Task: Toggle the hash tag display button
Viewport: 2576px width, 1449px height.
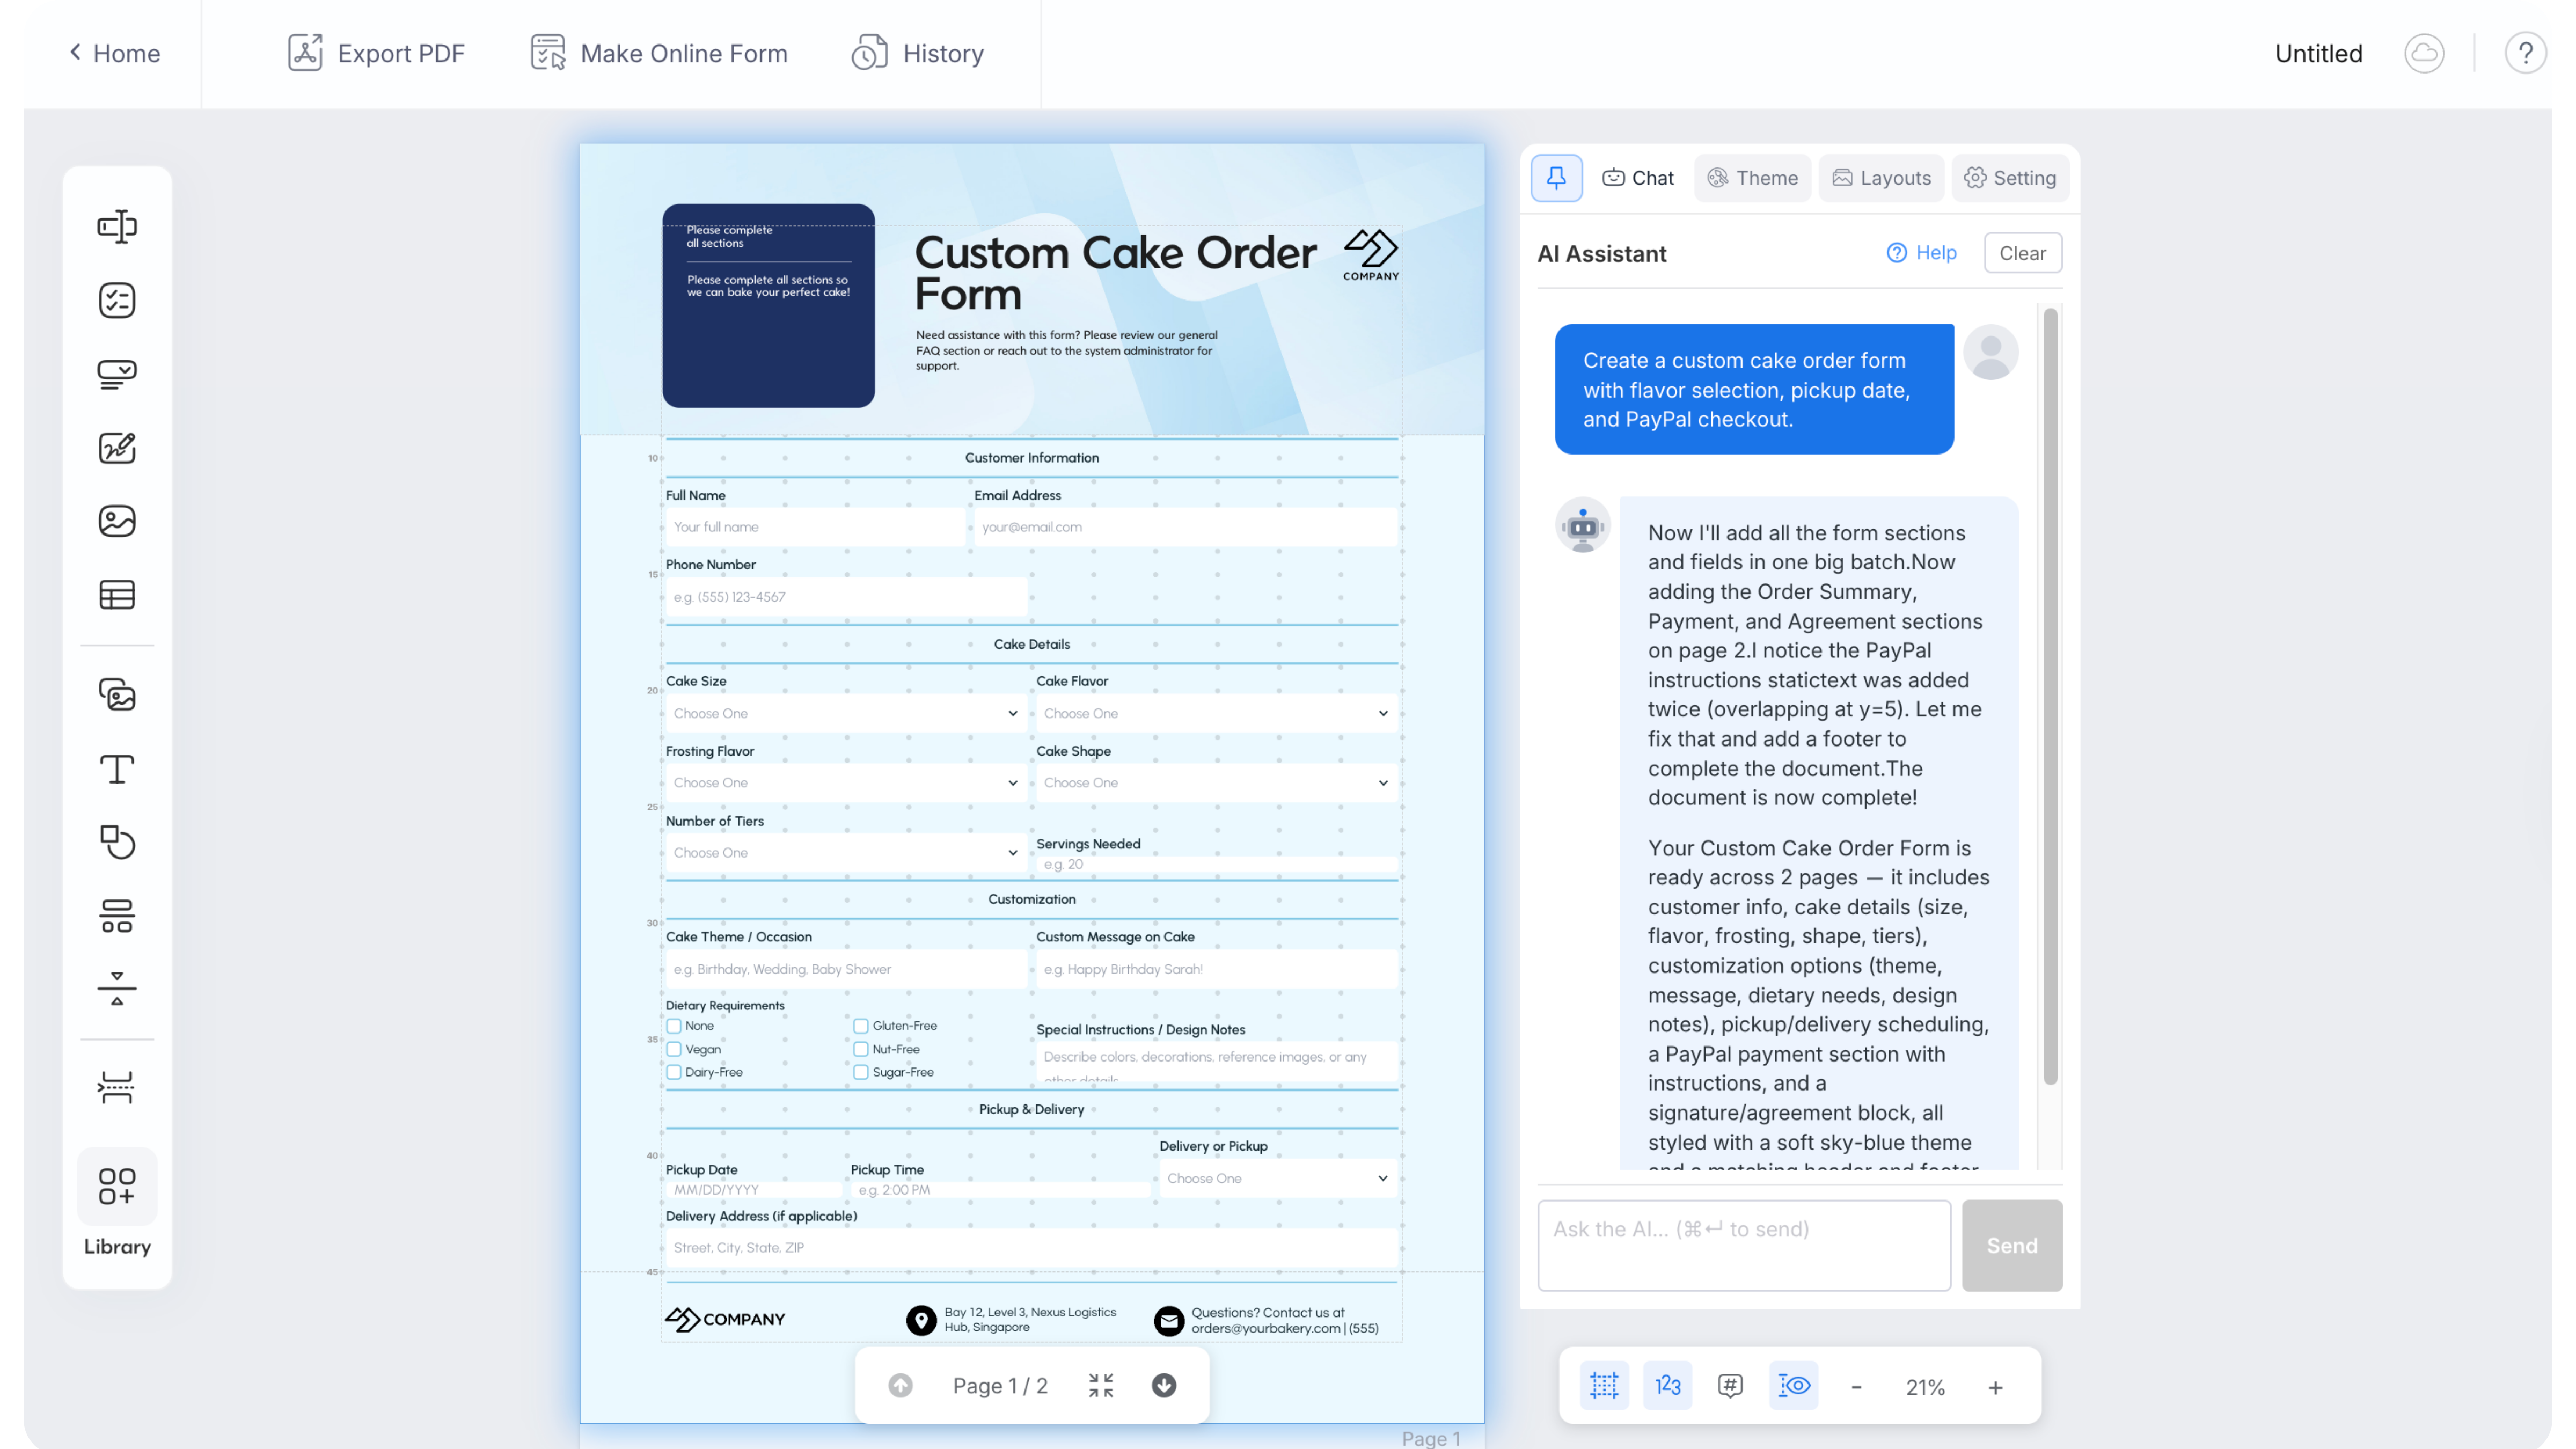Action: click(1730, 1385)
